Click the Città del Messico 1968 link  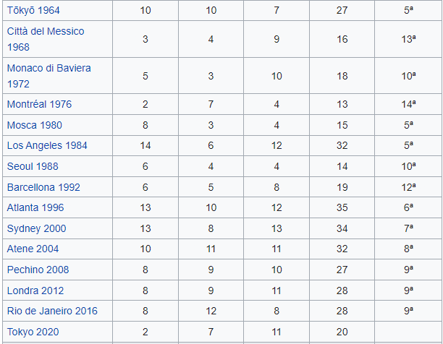46,32
